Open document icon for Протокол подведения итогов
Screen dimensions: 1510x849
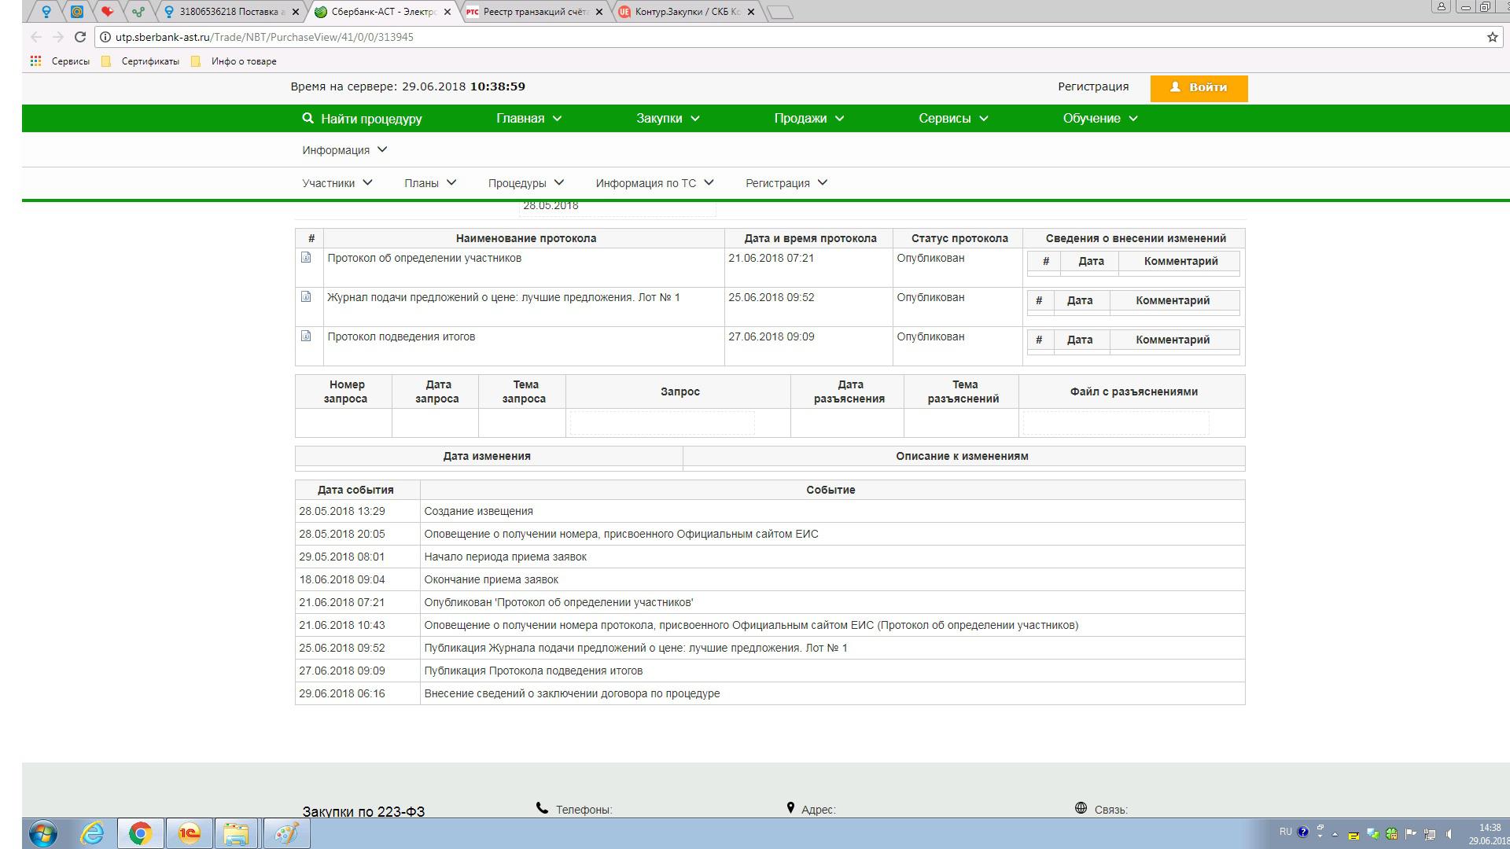click(x=306, y=336)
